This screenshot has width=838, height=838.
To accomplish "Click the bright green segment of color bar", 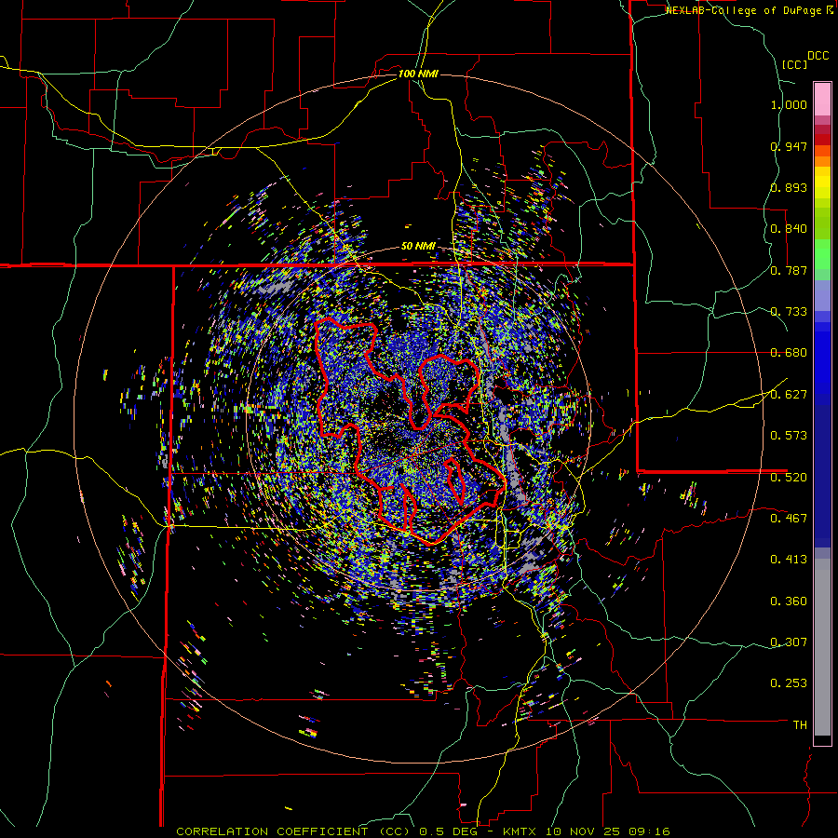I will click(x=822, y=254).
